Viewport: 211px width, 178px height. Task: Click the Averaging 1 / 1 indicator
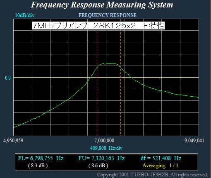coord(160,166)
